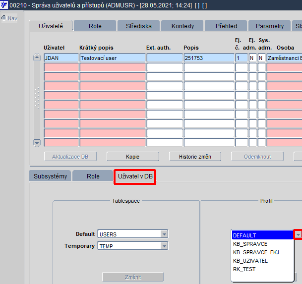The height and width of the screenshot is (284, 302).
Task: Click the scroll up arrow of user list
Action: (37, 57)
